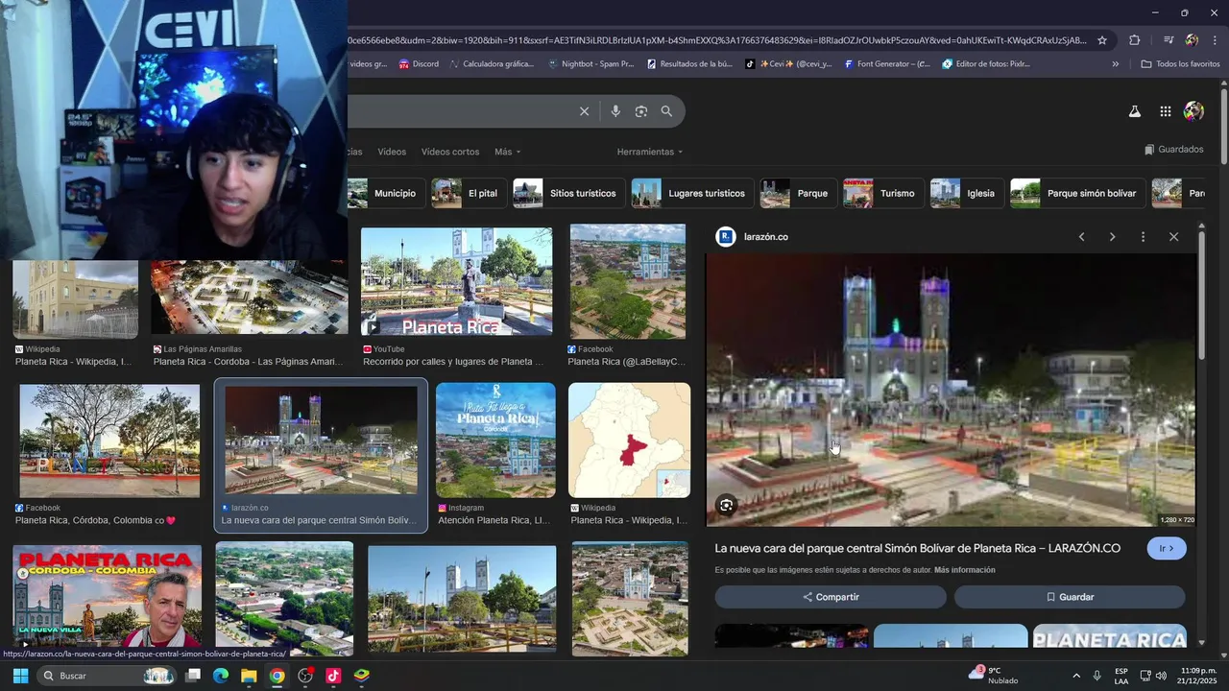
Task: Start voice search with the microphone icon
Action: click(615, 111)
